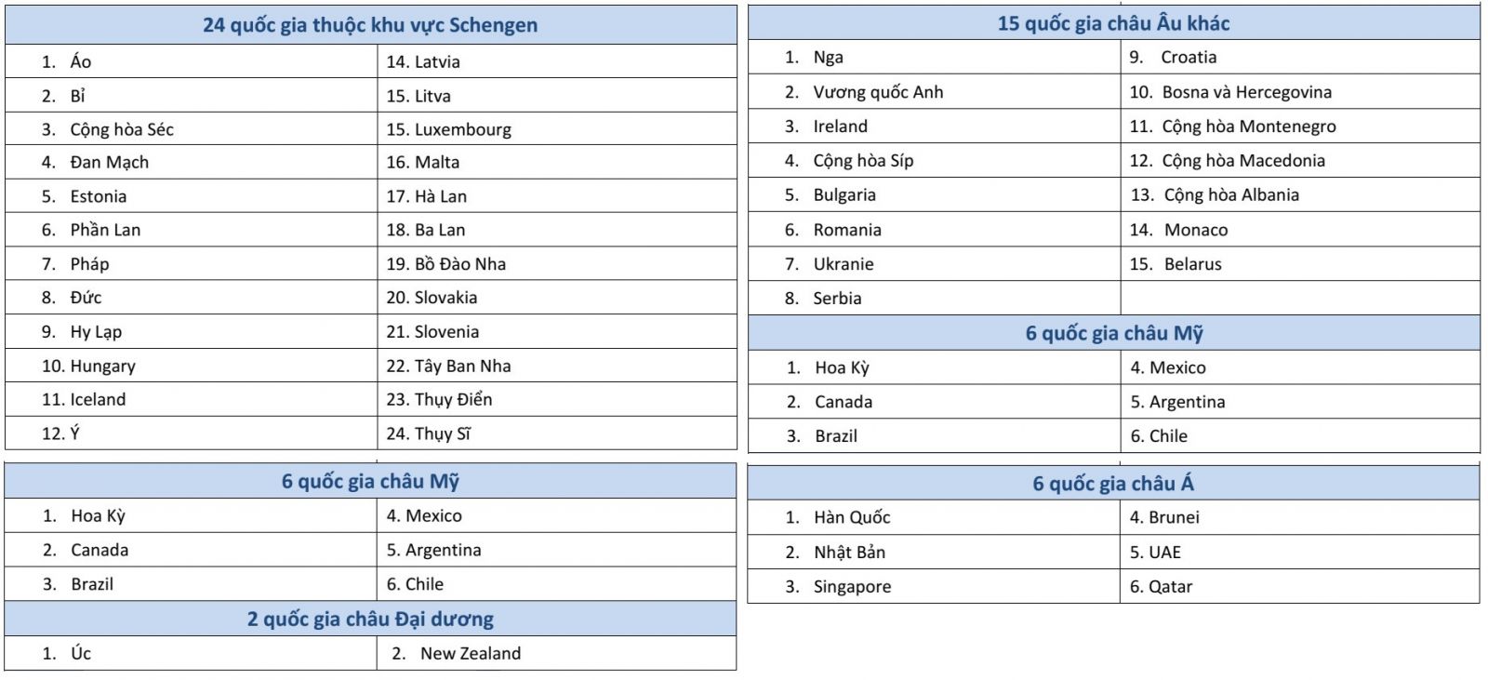Click the "Cộng hòa Síp" entry
1488x680 pixels.
[x=863, y=161]
